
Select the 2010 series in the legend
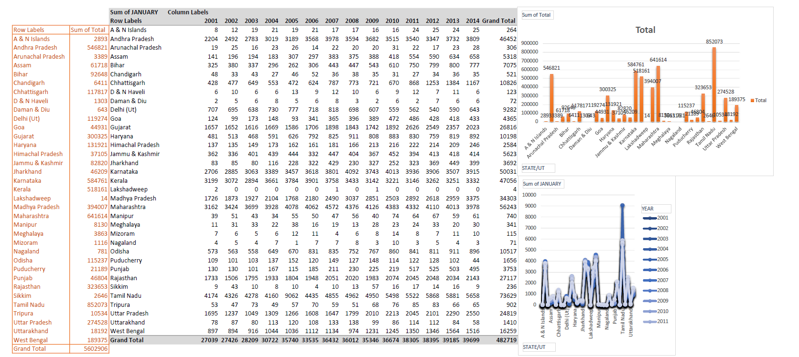[656, 311]
